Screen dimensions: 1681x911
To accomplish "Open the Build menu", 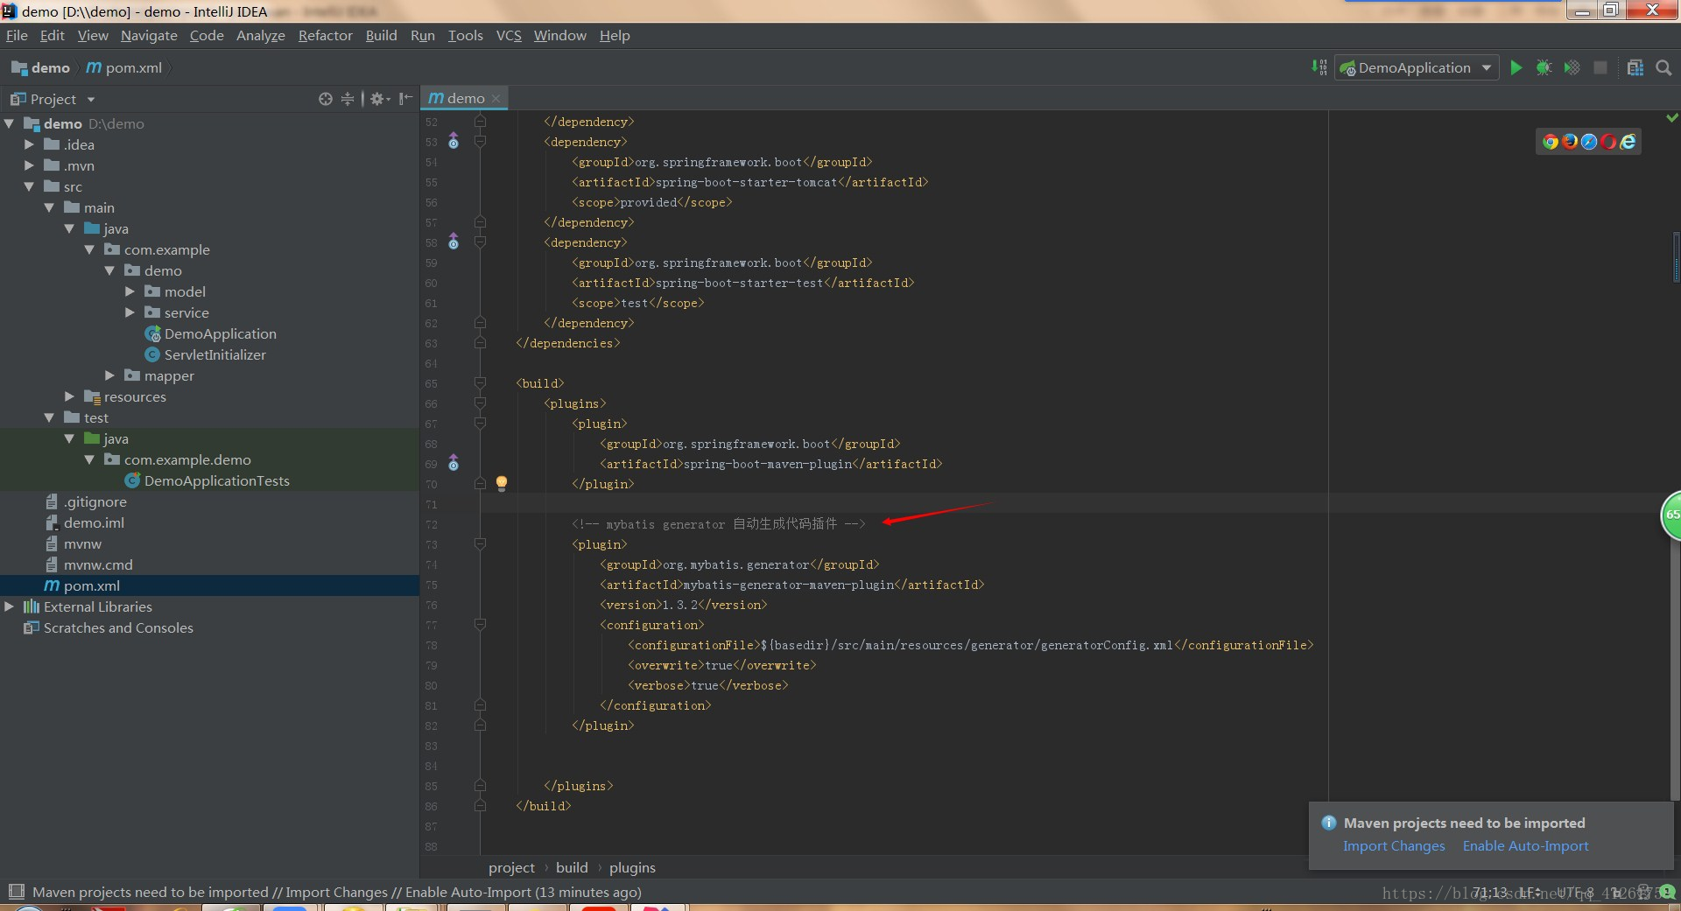I will tap(381, 35).
